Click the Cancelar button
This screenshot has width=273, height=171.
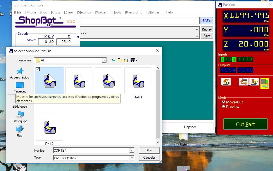[x=149, y=158]
